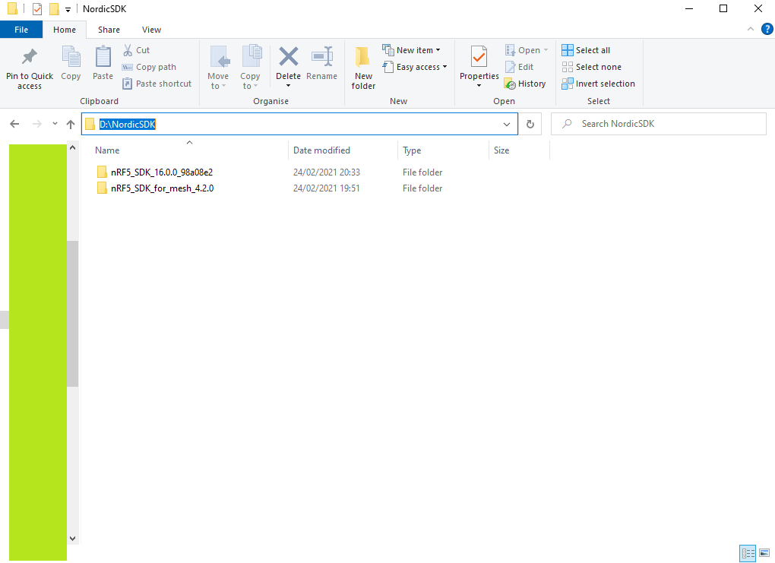This screenshot has height=563, width=775.
Task: Click the Paste clipboard icon
Action: [x=103, y=57]
